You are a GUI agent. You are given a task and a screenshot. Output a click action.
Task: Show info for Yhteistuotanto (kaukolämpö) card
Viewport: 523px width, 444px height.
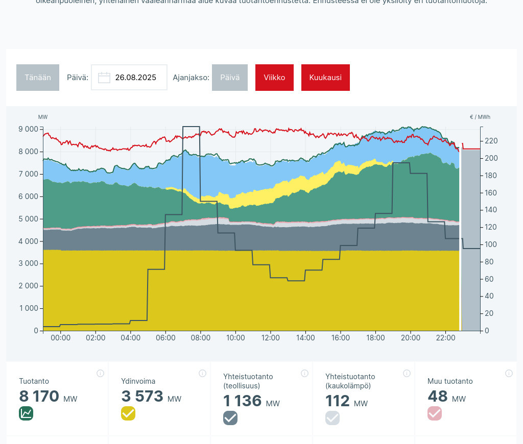(x=407, y=373)
